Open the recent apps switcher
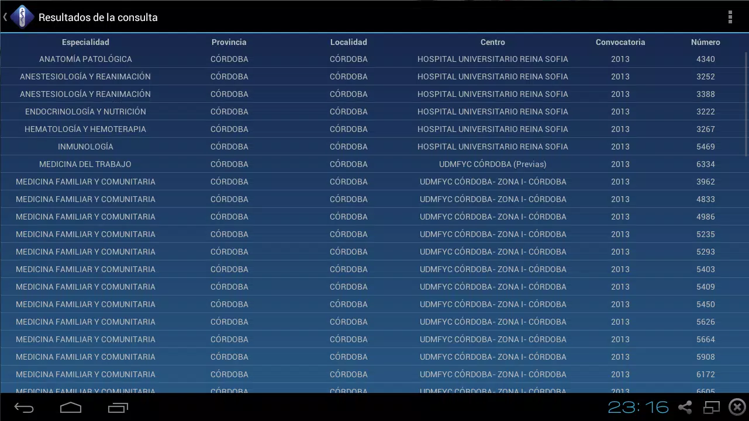The width and height of the screenshot is (749, 421). [x=118, y=408]
